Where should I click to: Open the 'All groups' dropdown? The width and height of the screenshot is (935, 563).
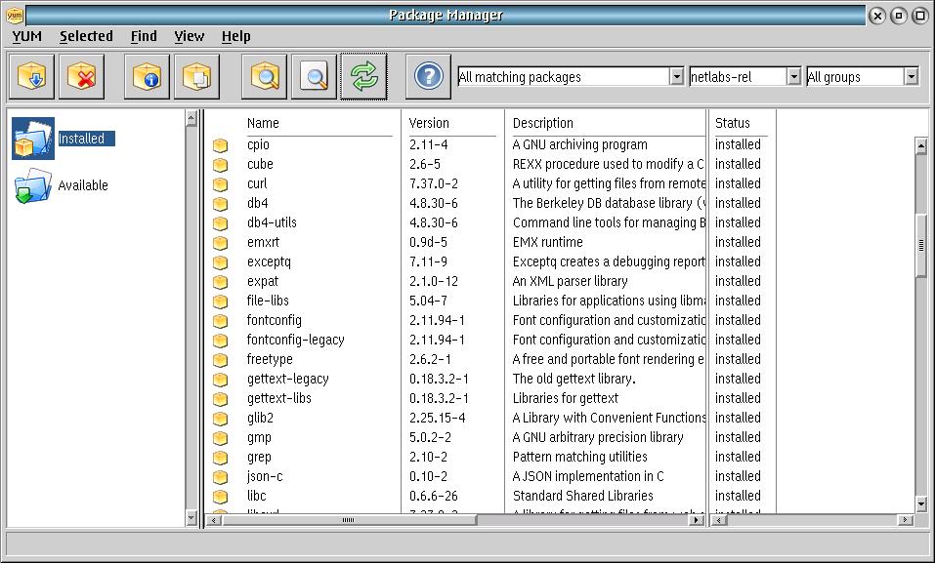click(x=911, y=76)
